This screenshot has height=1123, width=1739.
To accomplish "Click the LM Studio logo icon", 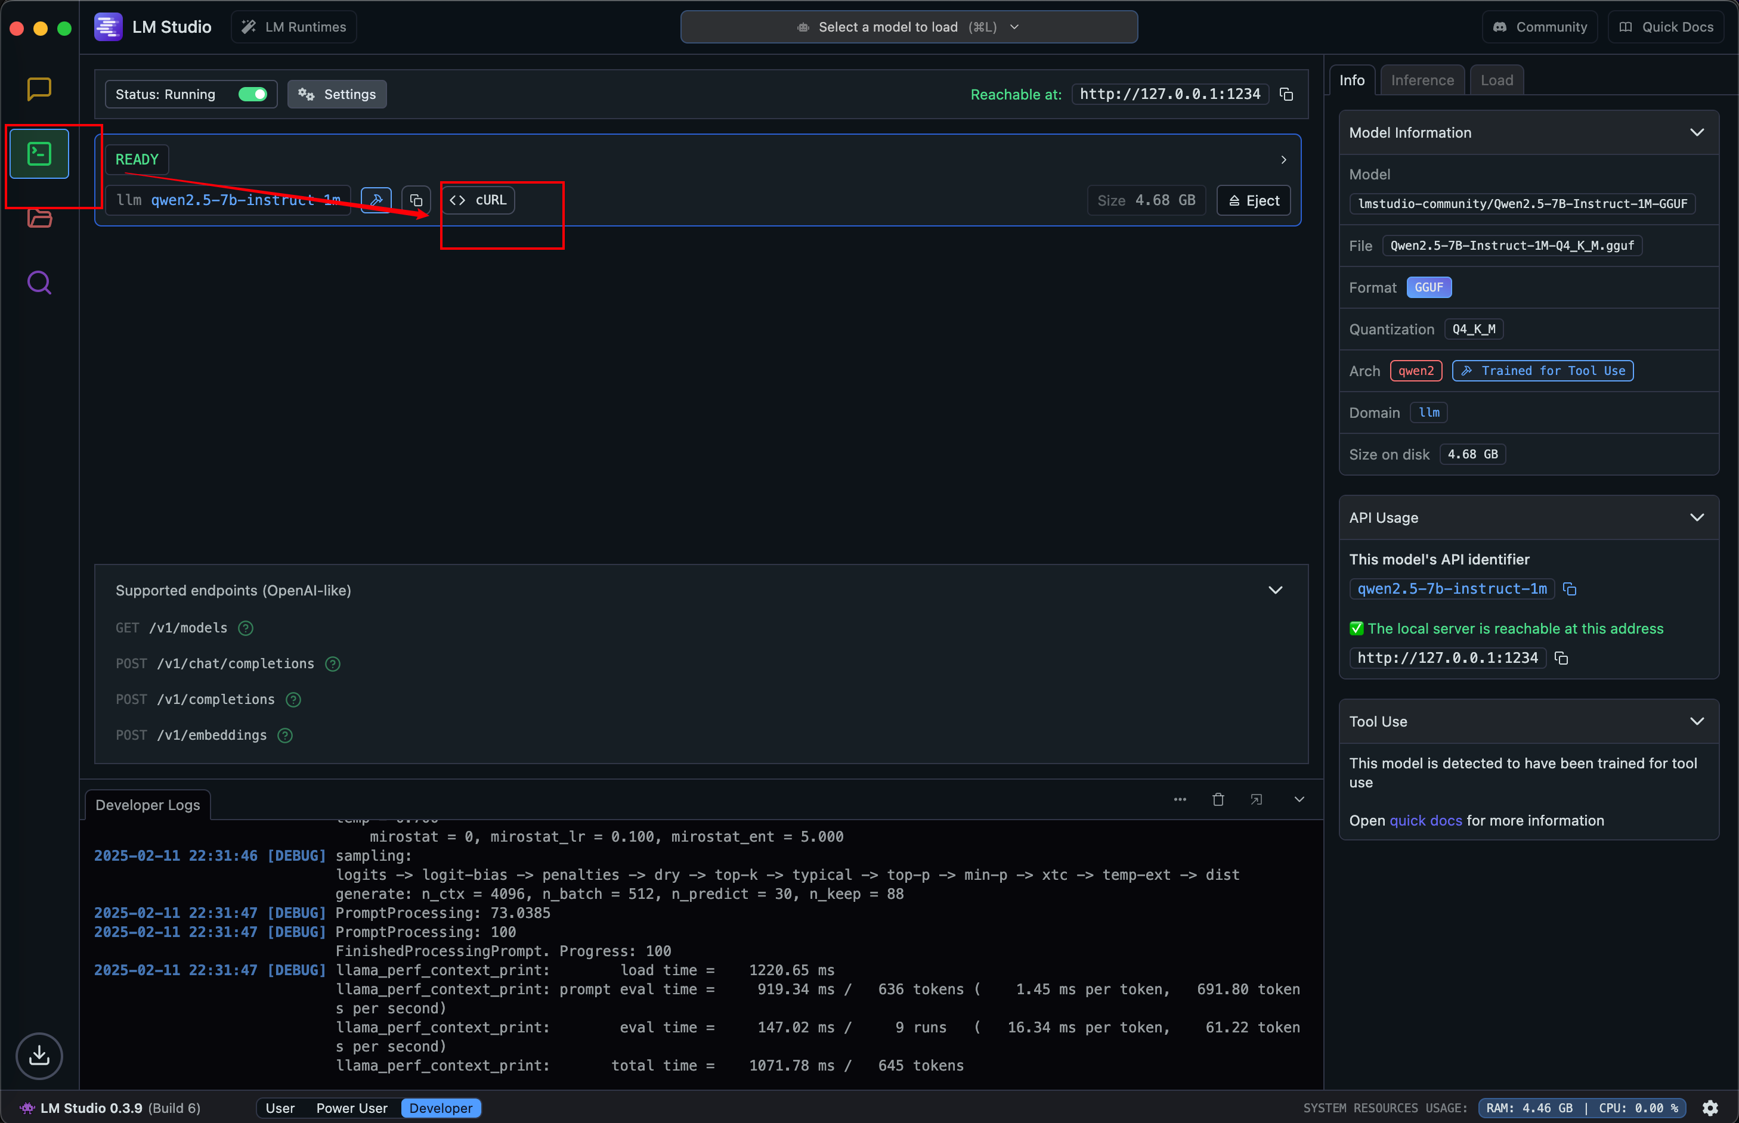I will tap(108, 27).
